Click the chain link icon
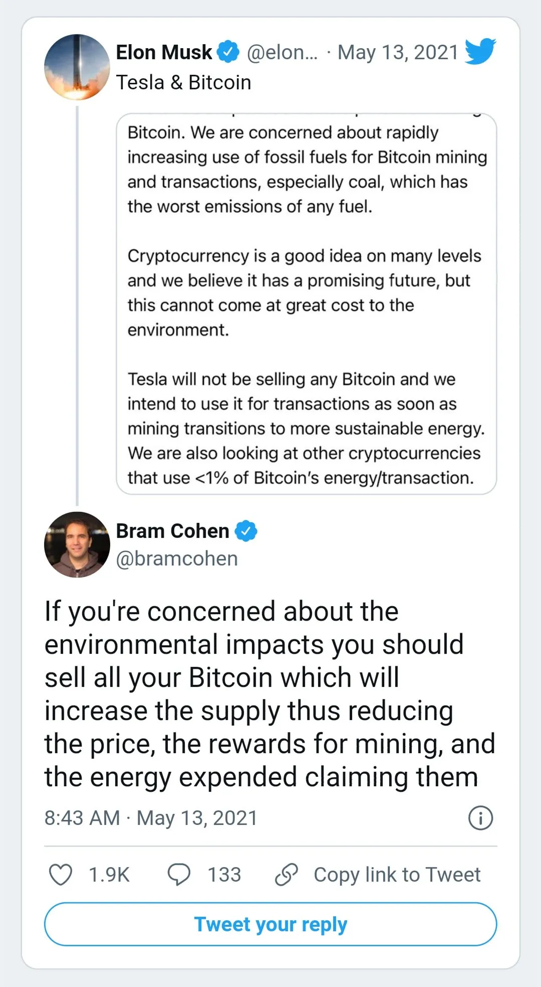Screen dimensions: 541x987 coord(287,875)
